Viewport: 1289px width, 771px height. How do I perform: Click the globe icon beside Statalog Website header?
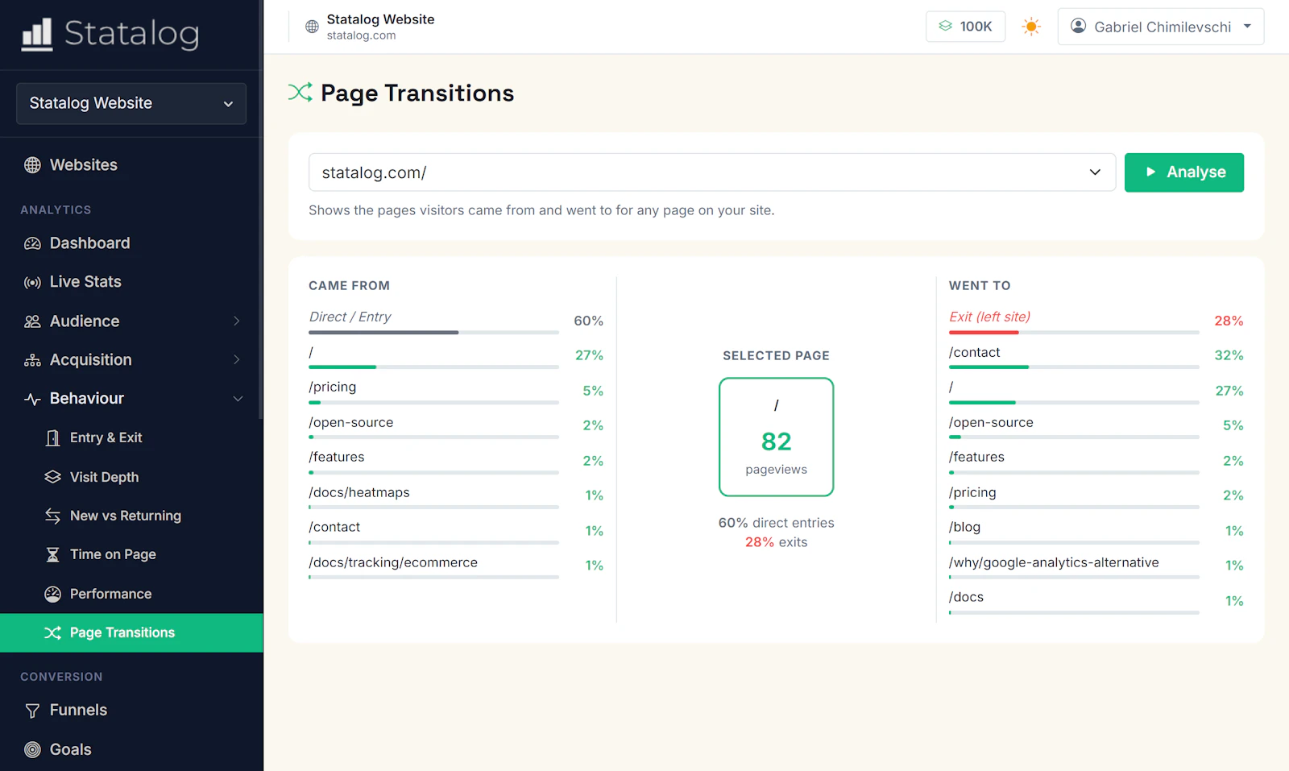(x=312, y=27)
